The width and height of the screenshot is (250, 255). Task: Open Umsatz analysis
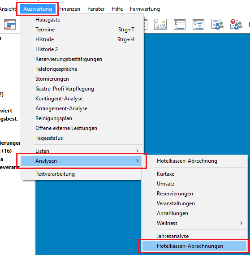194,184
